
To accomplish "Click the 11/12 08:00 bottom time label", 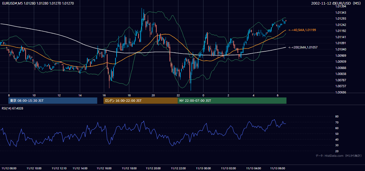I will coord(9,168).
